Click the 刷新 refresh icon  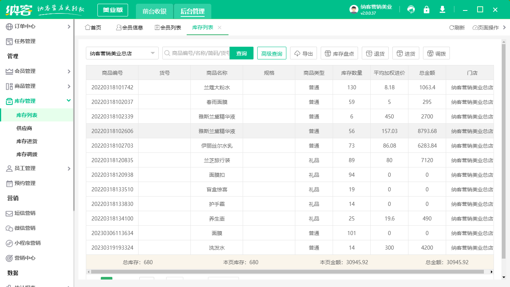457,27
